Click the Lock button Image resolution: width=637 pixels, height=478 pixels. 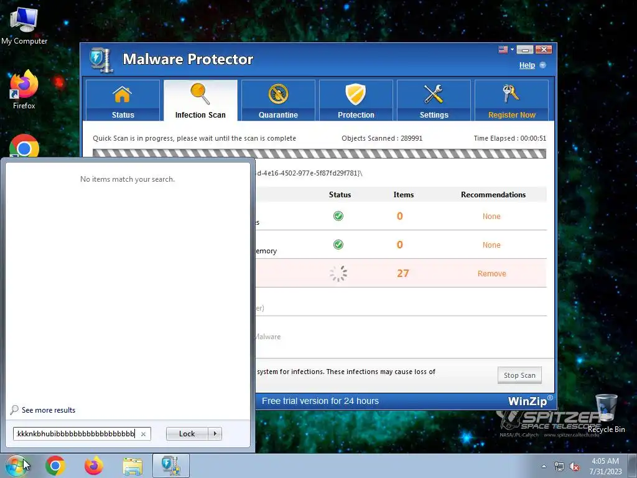point(187,434)
